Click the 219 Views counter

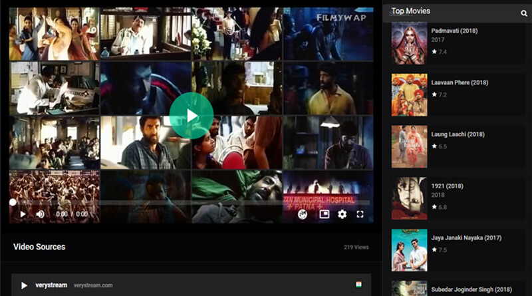point(356,247)
